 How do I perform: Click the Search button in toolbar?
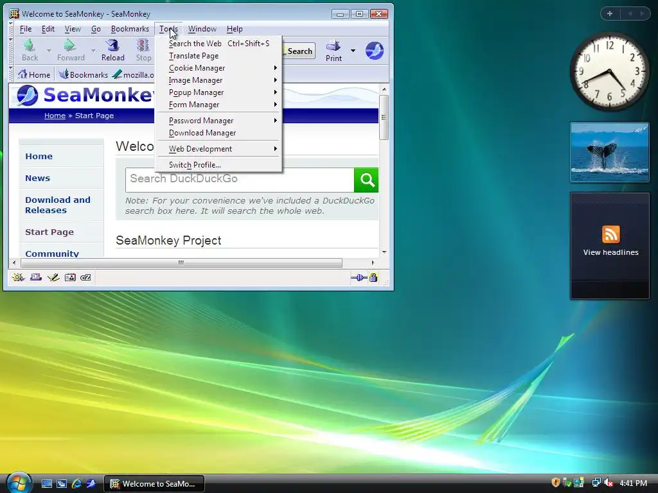click(299, 51)
